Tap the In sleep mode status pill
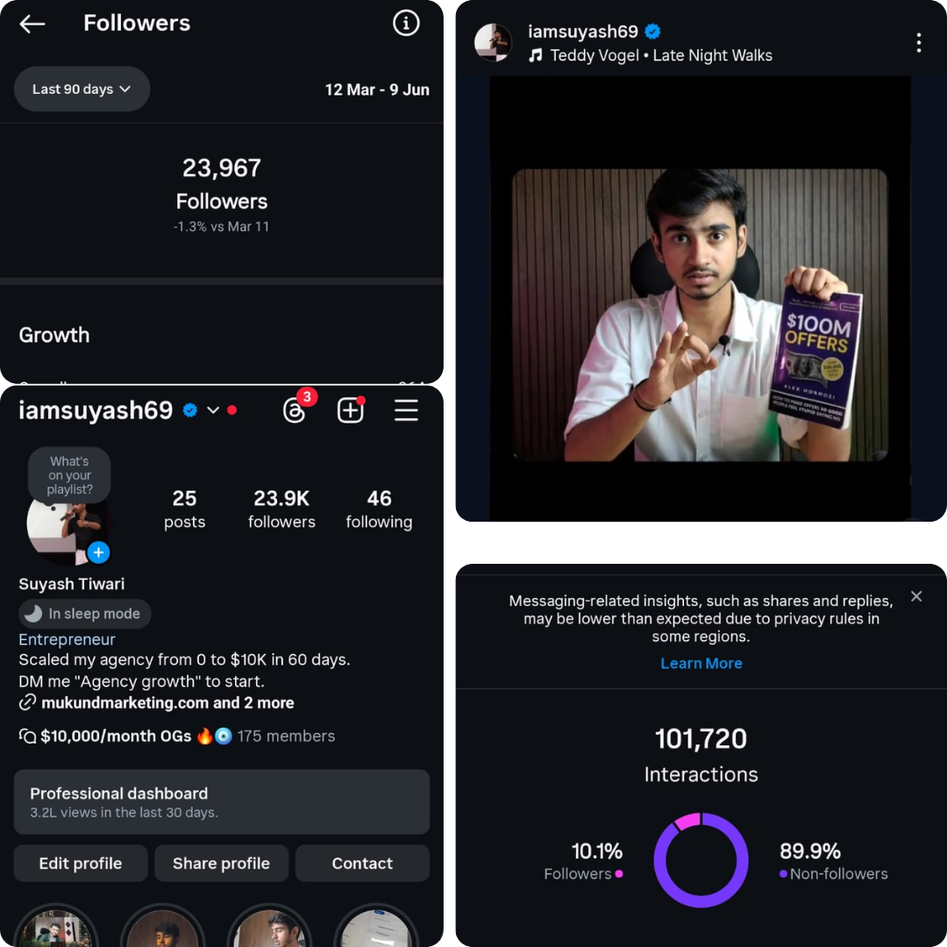947x947 pixels. [85, 614]
